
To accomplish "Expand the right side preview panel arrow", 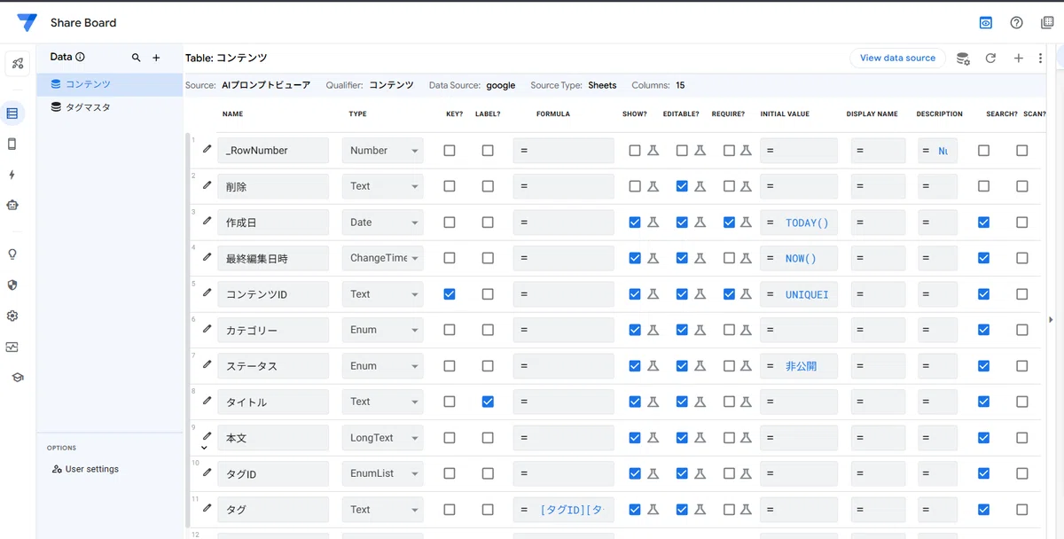I will pos(1052,319).
